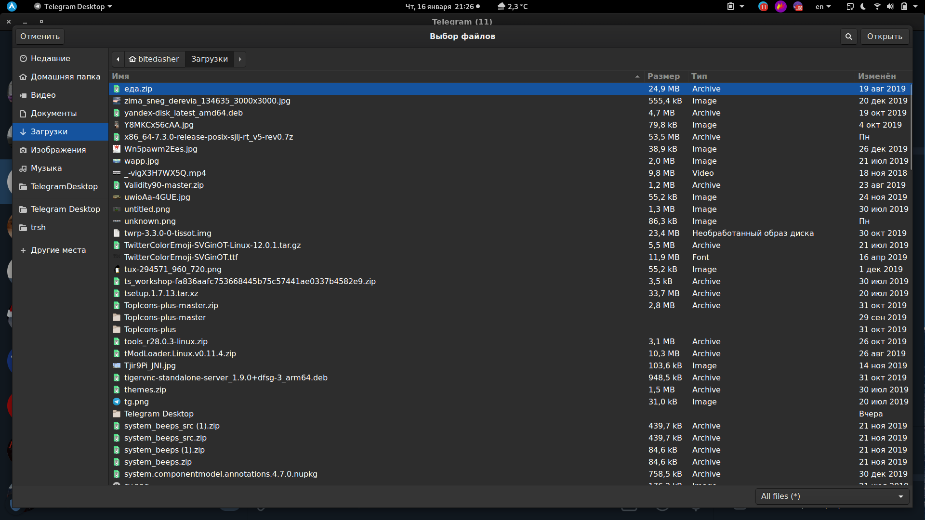
Task: Go to Домашняя папка in sidebar
Action: tap(60, 77)
